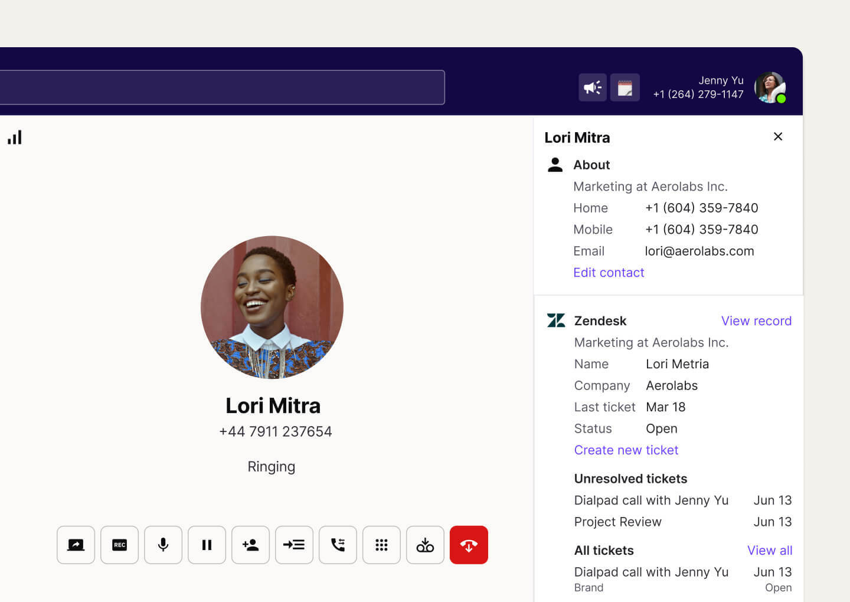Viewport: 850px width, 602px height.
Task: Open the calendar icon in top bar
Action: tap(625, 87)
